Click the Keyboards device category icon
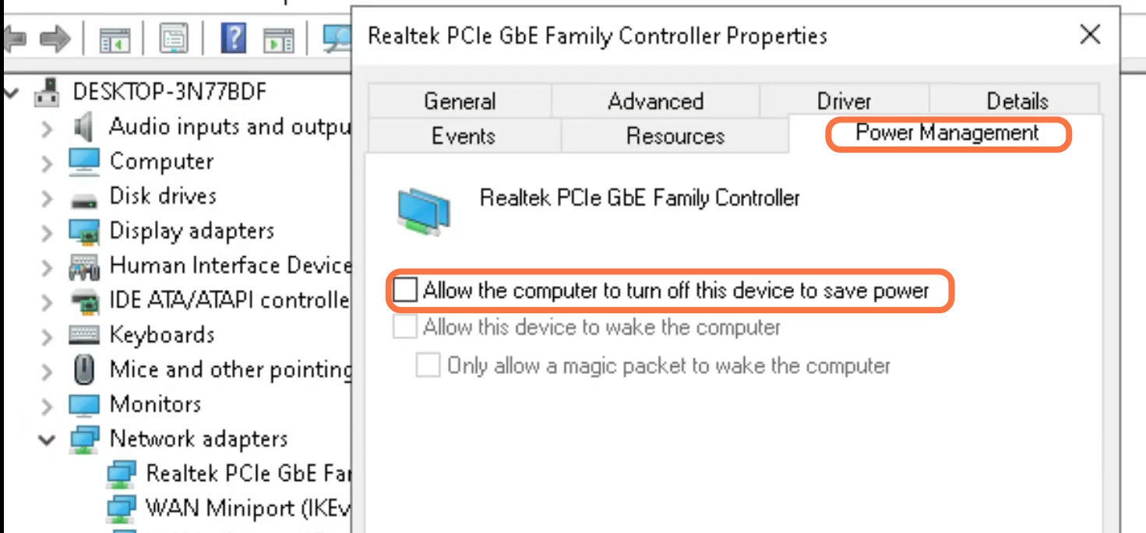The image size is (1146, 533). [x=84, y=335]
